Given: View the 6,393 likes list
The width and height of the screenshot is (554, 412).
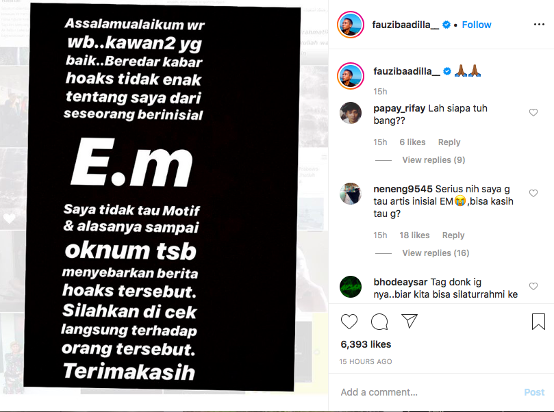Looking at the screenshot, I should click(x=366, y=344).
